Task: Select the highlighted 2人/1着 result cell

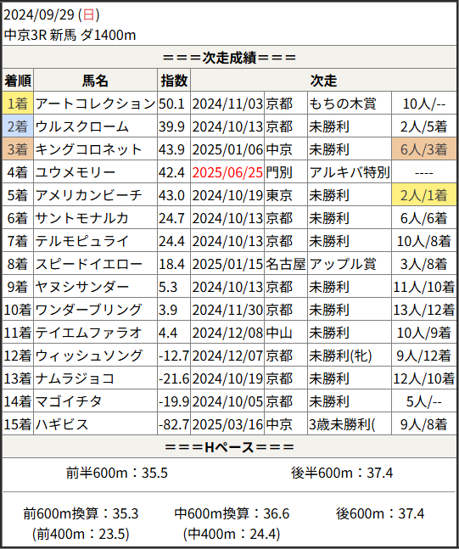Action: 423,195
